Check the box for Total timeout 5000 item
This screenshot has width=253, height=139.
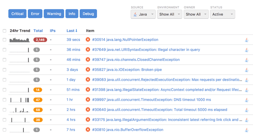[x=4, y=110]
